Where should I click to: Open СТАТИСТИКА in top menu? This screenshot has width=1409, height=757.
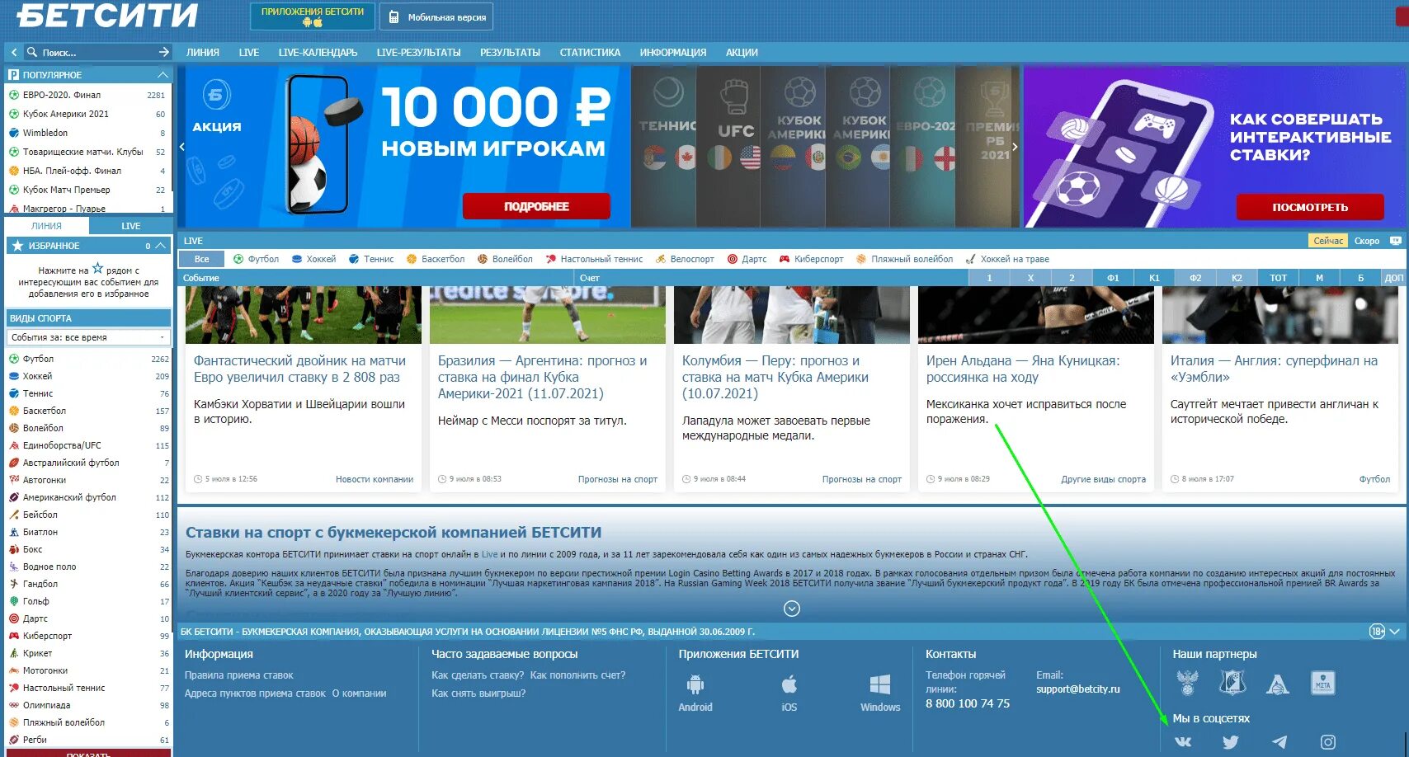click(x=590, y=52)
